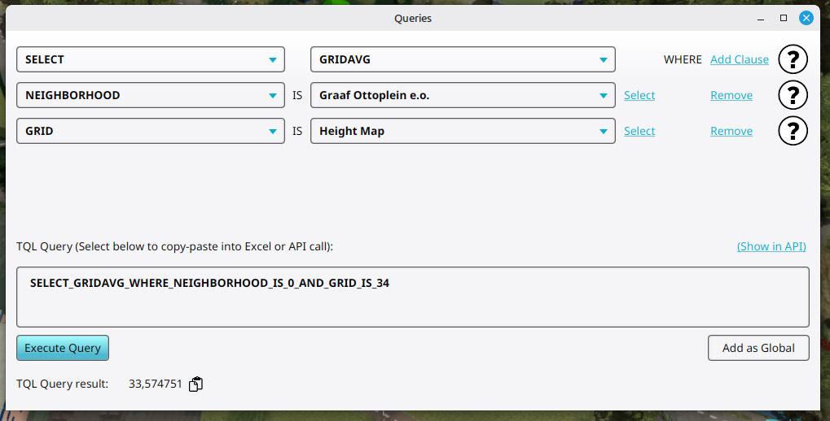Image resolution: width=830 pixels, height=421 pixels.
Task: Close the Queries window
Action: [806, 18]
